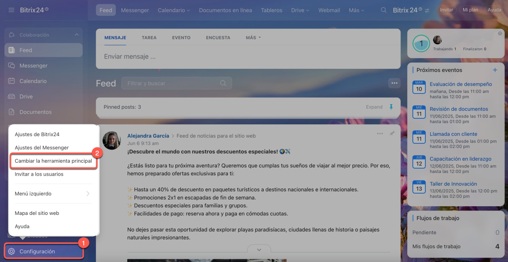
Task: Open Feed options three-dot button
Action: coord(394,83)
